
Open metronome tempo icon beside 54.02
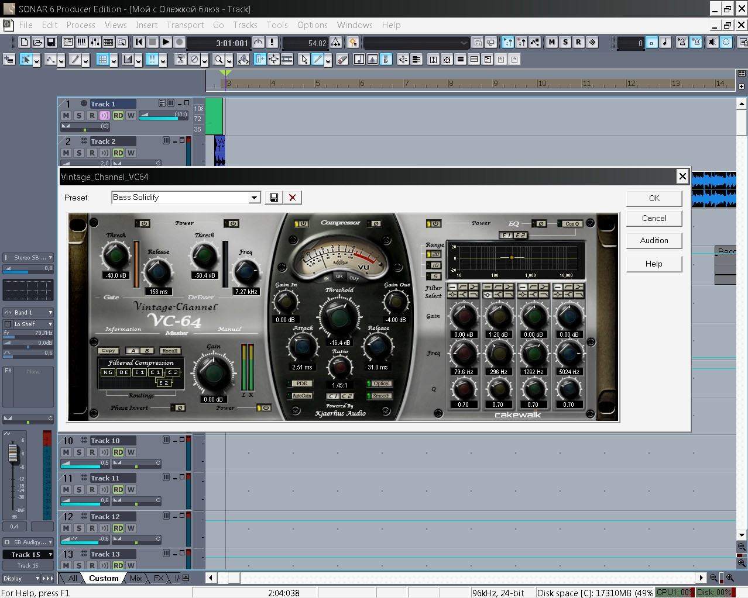click(336, 42)
